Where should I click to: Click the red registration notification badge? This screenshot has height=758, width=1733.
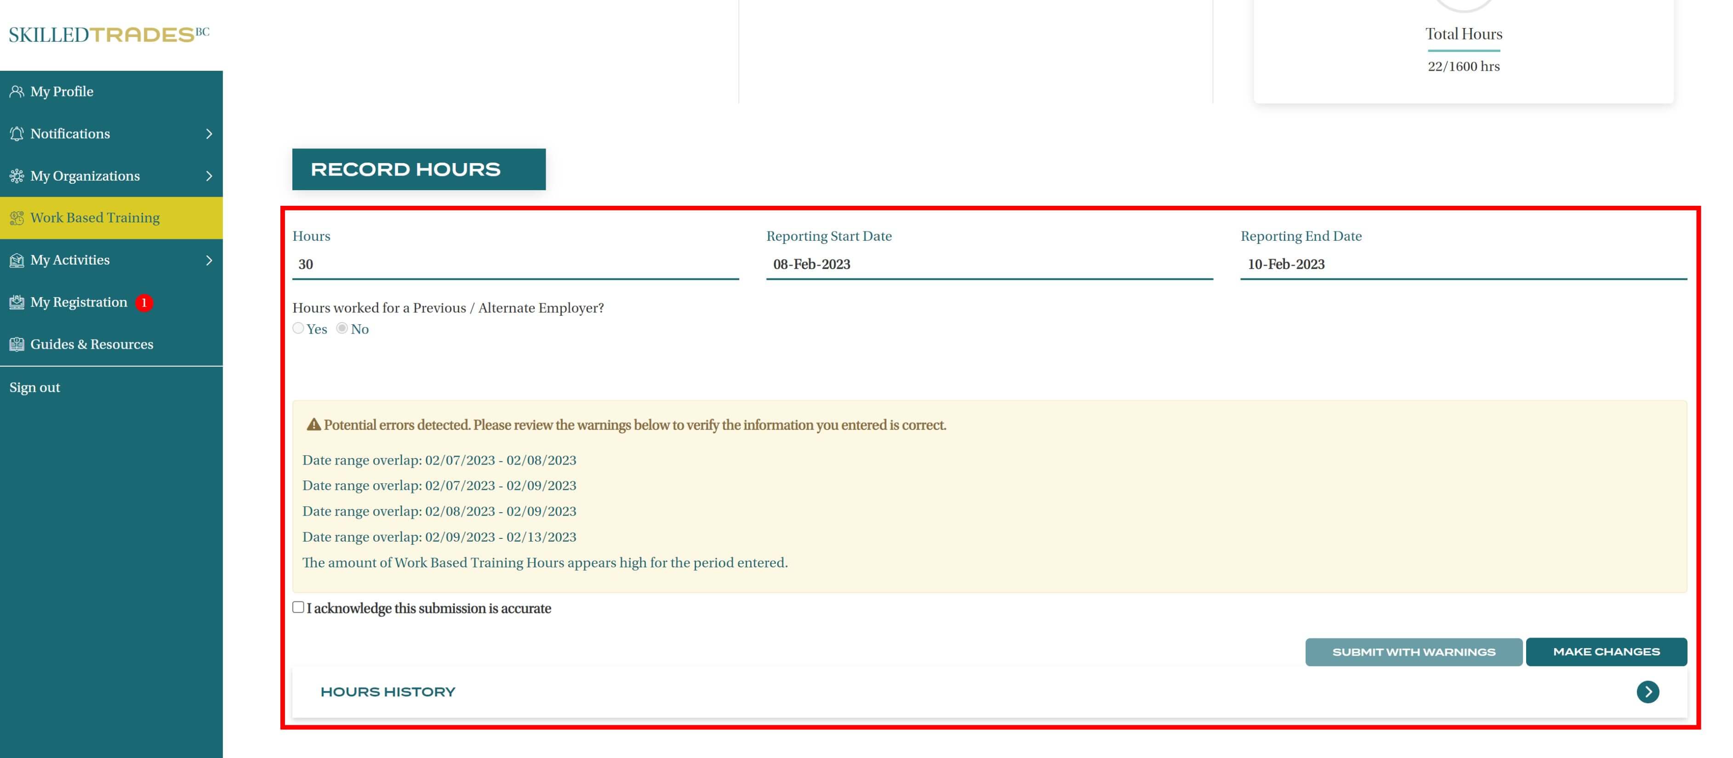(x=144, y=303)
